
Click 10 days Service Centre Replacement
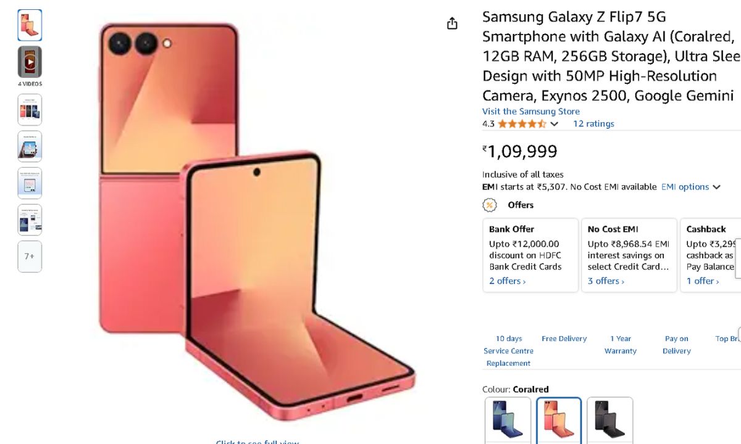(509, 351)
